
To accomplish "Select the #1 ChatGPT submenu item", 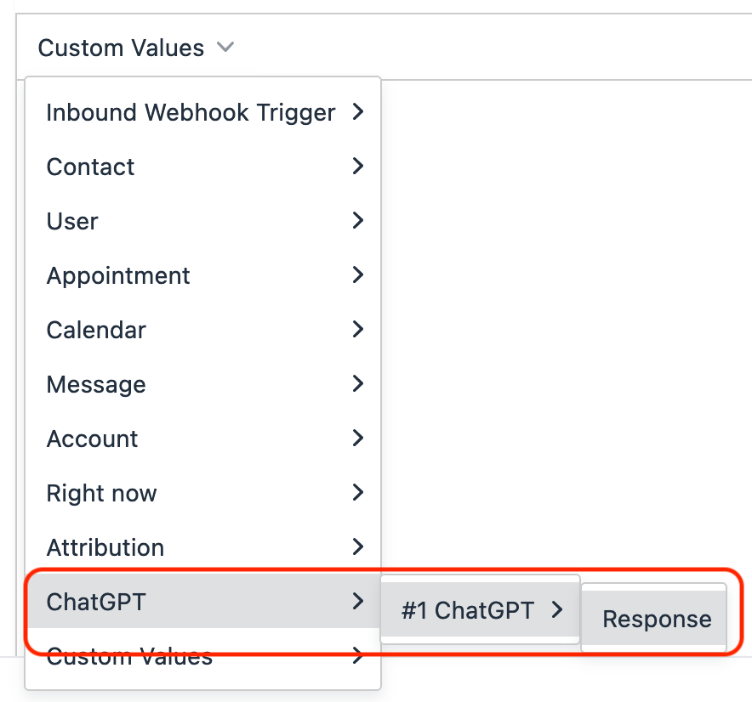I will tap(467, 609).
